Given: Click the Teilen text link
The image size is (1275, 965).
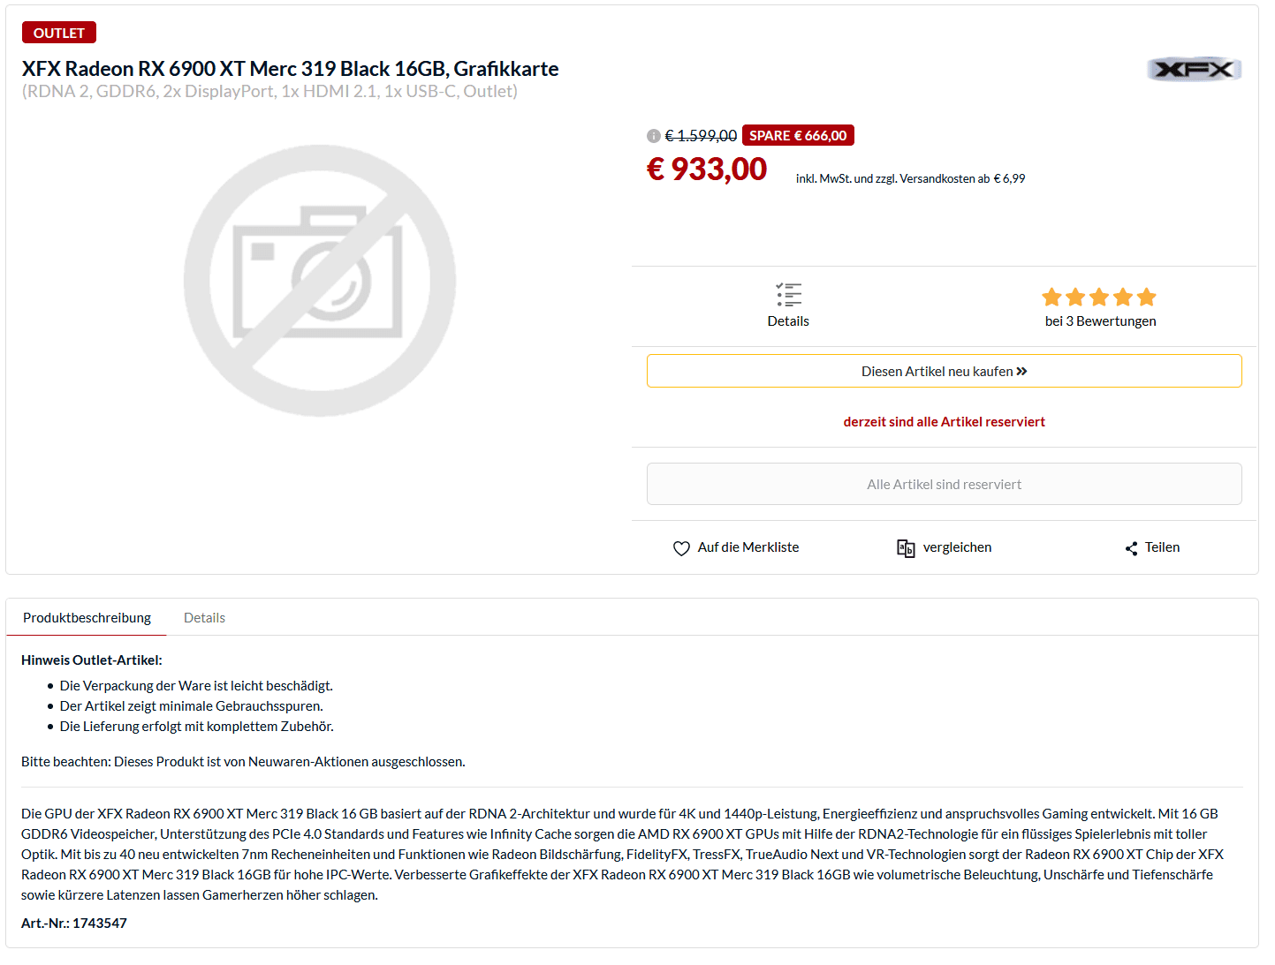Looking at the screenshot, I should tap(1162, 547).
